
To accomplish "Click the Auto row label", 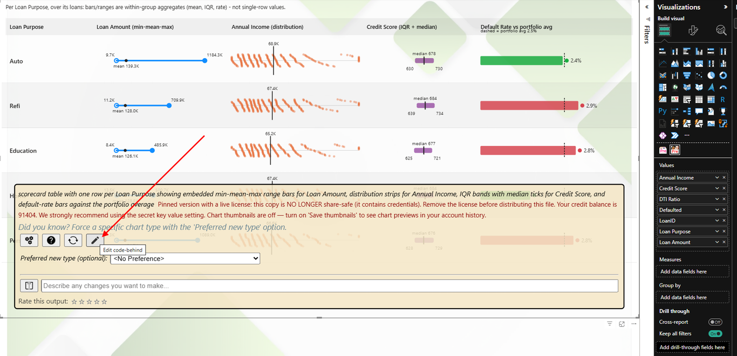I will pyautogui.click(x=16, y=61).
